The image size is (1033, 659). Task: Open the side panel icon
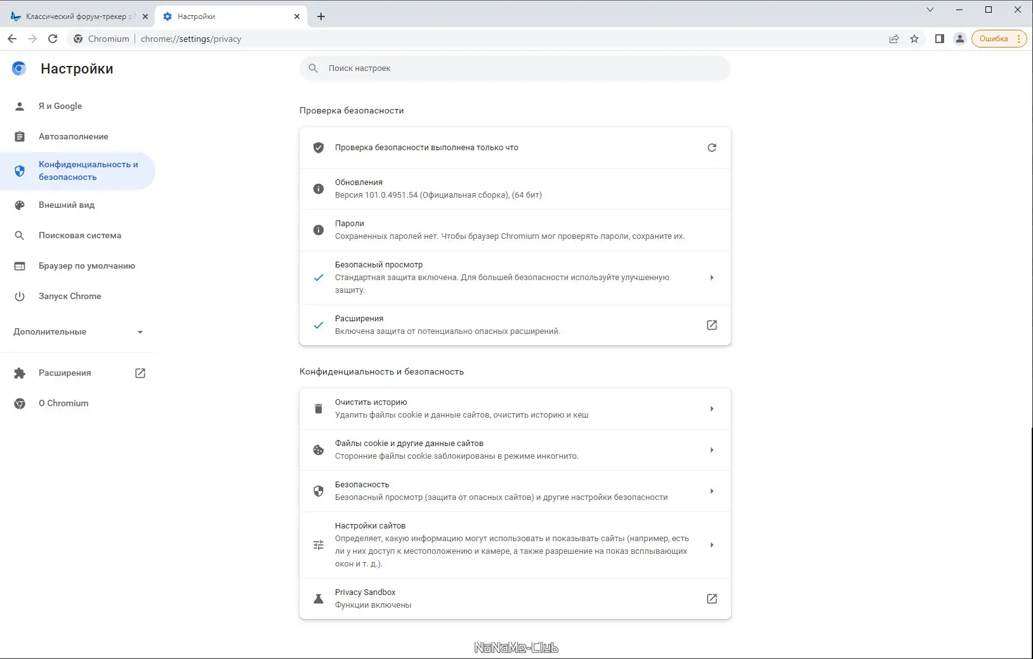pos(940,39)
